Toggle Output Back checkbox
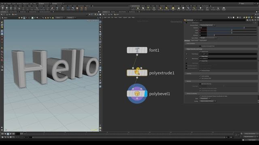259x145 pixels. tap(200, 56)
